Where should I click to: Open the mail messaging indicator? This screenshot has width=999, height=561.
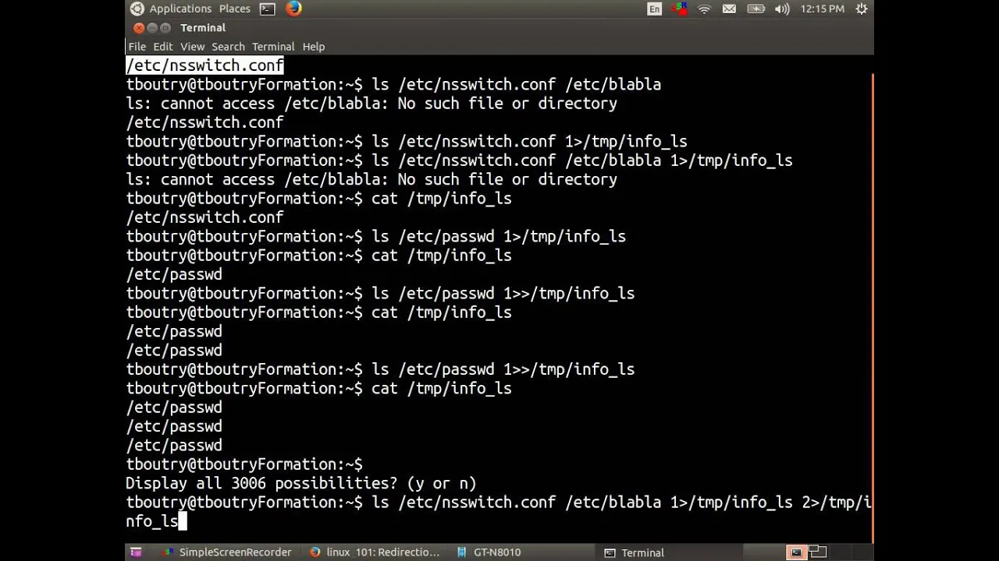[729, 9]
